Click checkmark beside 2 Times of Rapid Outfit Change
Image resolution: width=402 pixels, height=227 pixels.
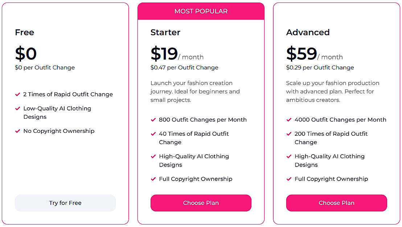pos(17,94)
